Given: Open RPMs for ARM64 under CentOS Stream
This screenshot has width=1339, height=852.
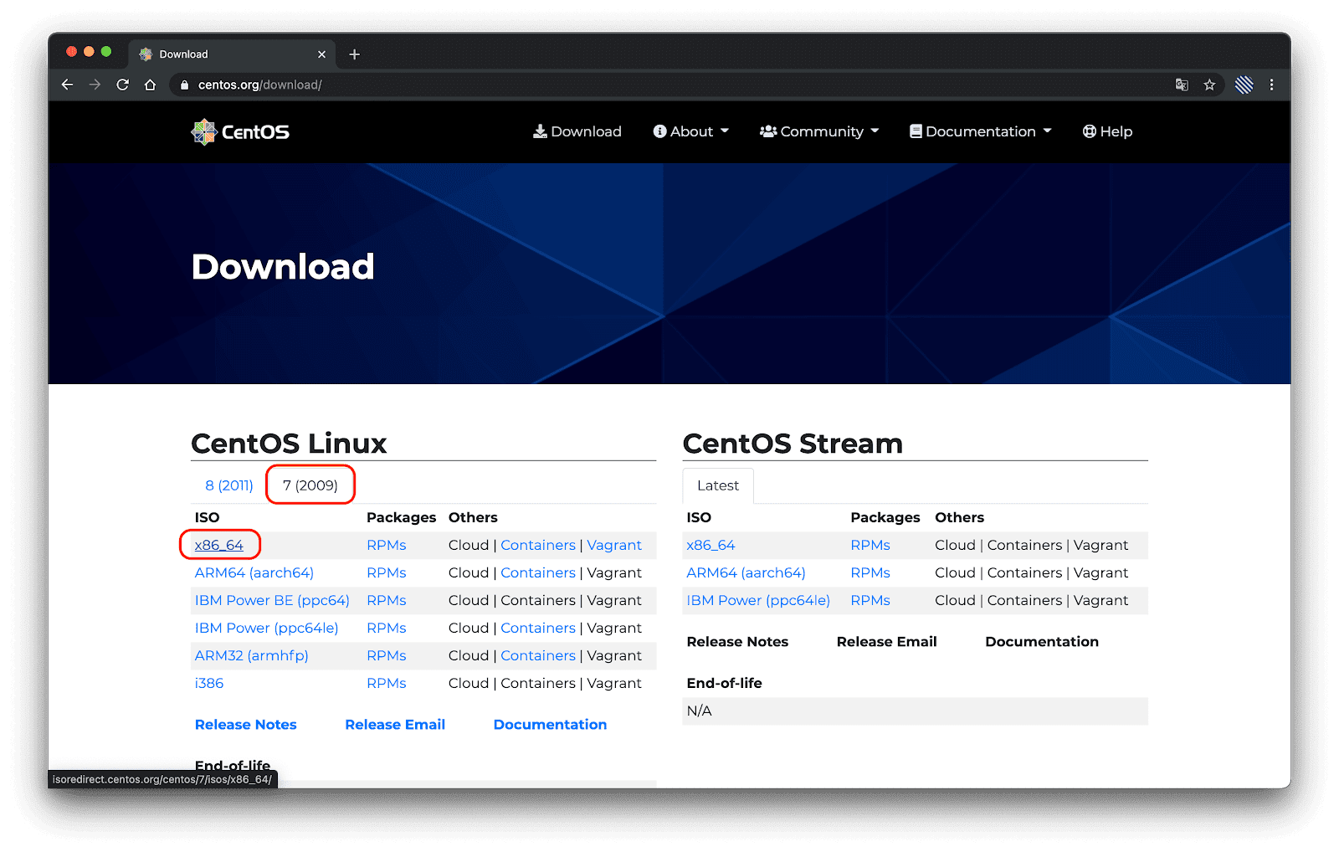Looking at the screenshot, I should click(x=870, y=572).
